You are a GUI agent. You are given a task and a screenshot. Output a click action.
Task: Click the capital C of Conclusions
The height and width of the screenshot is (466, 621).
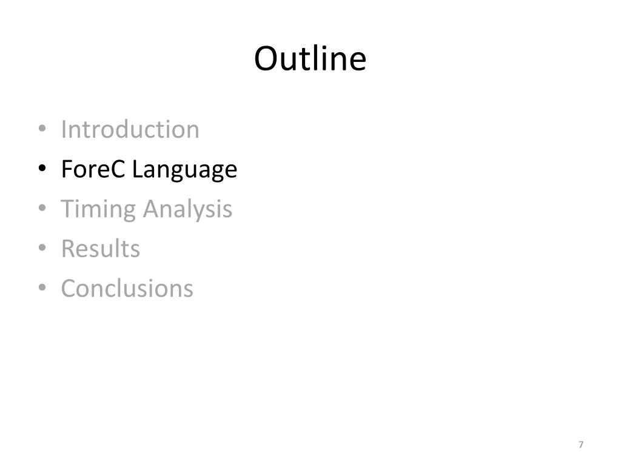(69, 288)
